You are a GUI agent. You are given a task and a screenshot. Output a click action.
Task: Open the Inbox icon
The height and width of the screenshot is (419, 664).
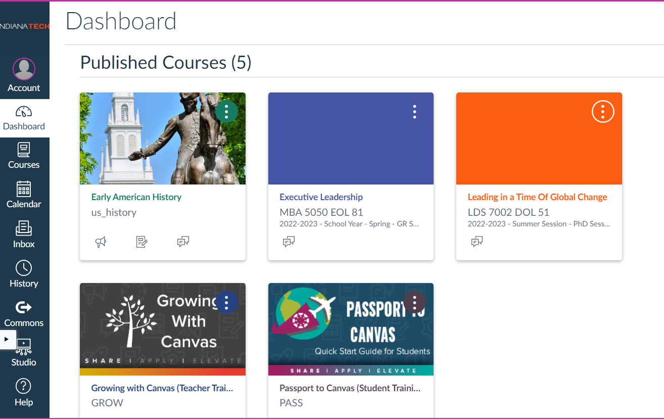point(24,233)
